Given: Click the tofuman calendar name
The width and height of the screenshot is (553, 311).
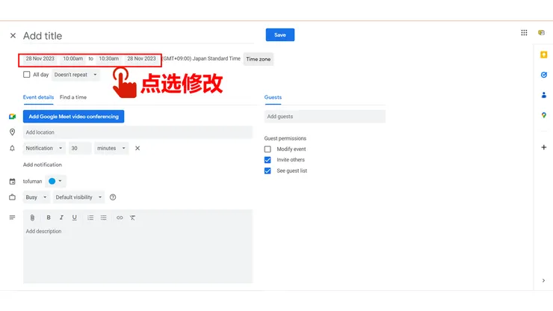Looking at the screenshot, I should point(32,182).
